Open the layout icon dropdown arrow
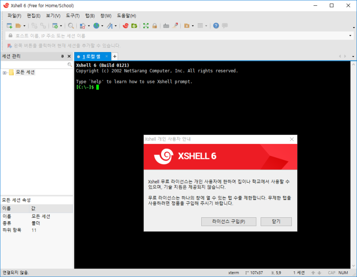Screen dimensions: 357x277 (x=206, y=26)
